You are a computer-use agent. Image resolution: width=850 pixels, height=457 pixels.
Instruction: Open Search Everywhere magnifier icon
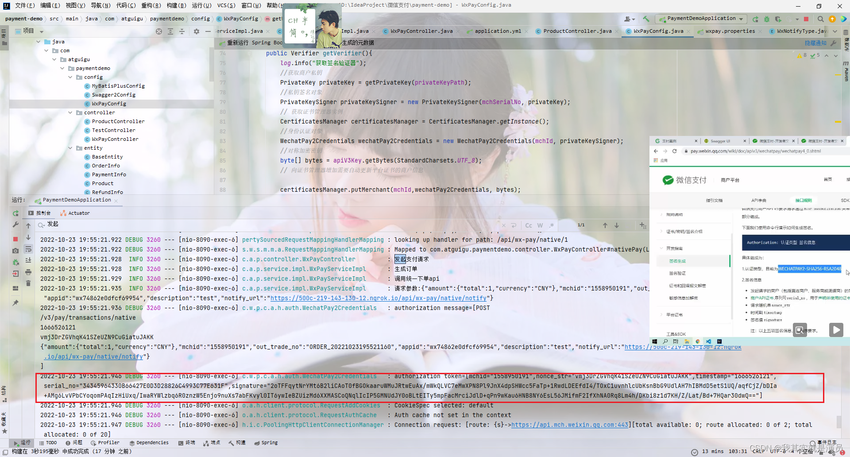click(821, 19)
